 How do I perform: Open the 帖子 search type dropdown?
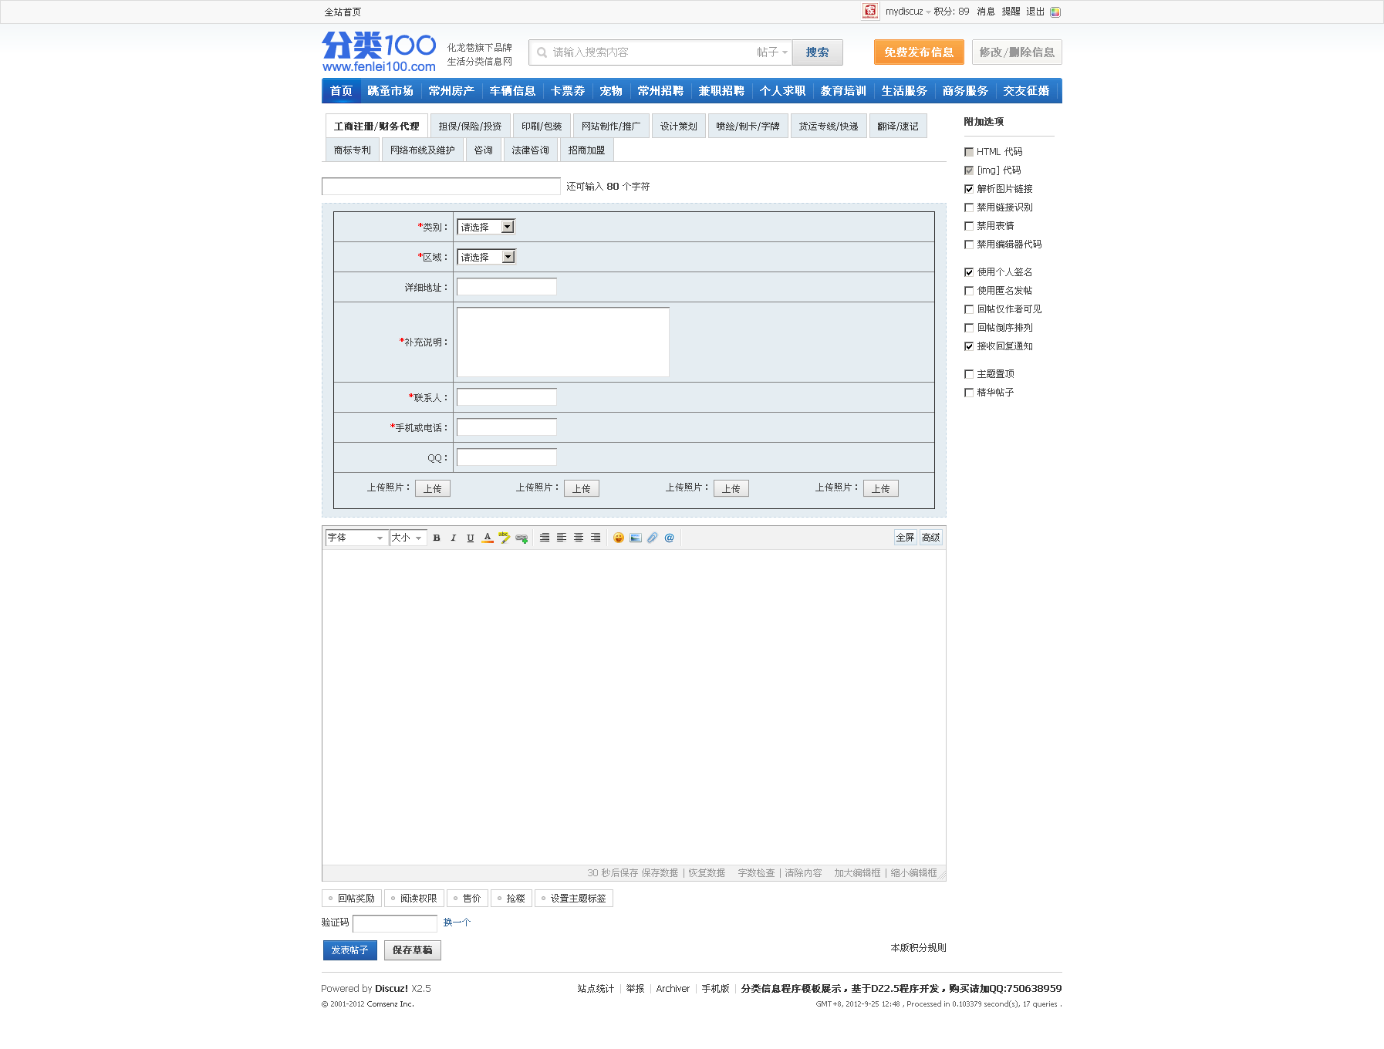772,52
